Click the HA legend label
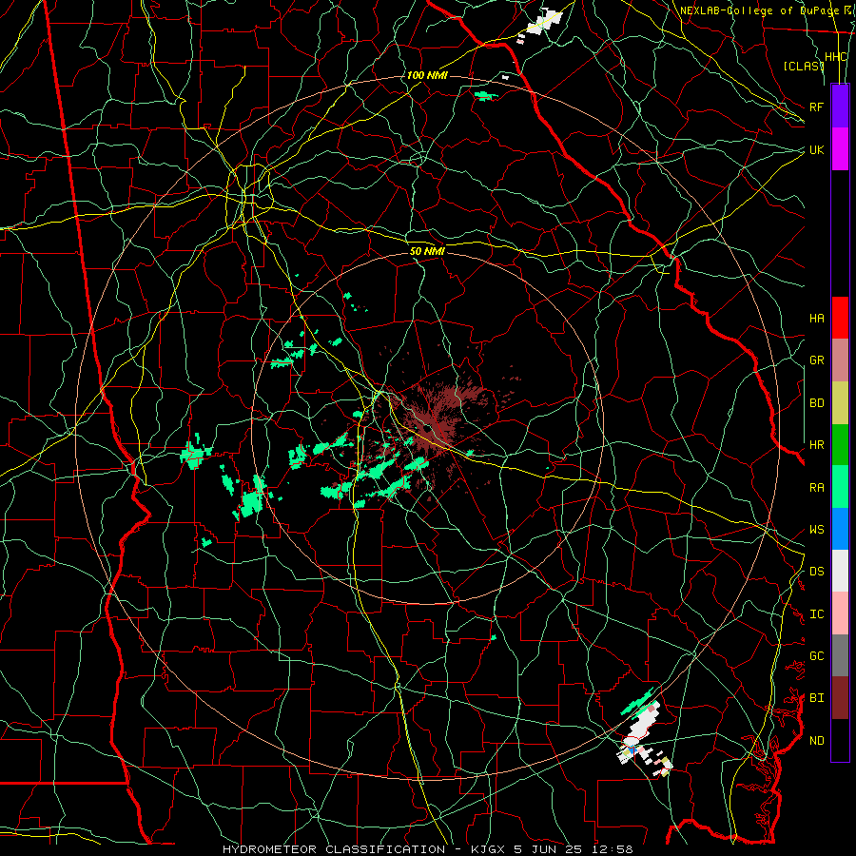This screenshot has width=856, height=856. (x=817, y=319)
